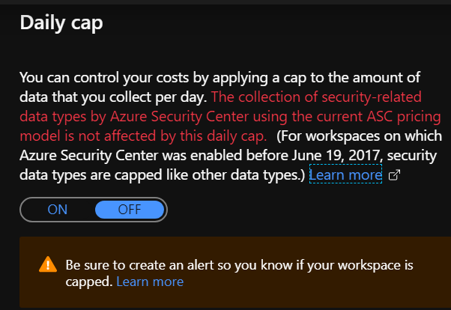Select the OFF option of the daily cap toggle
The image size is (451, 310).
pos(129,210)
